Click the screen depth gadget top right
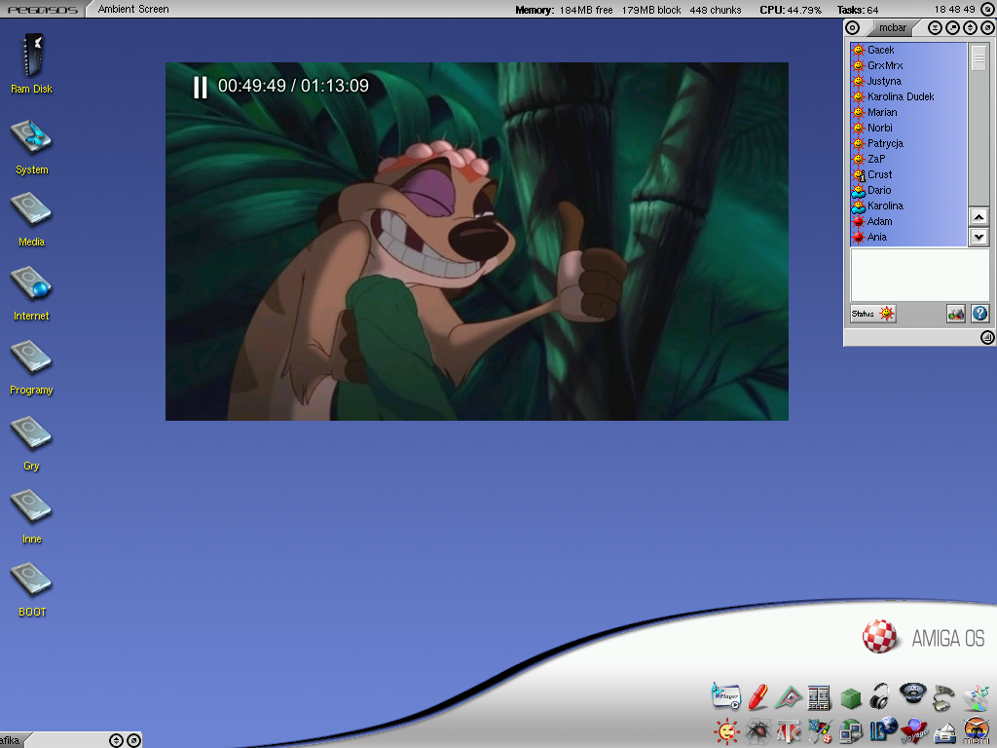This screenshot has width=997, height=748. [x=987, y=9]
